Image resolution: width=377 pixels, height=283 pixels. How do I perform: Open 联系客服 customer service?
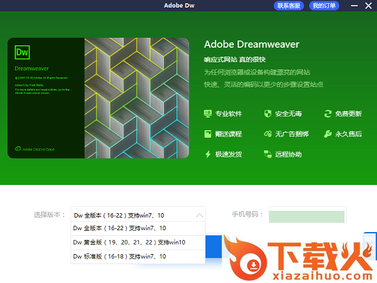pyautogui.click(x=289, y=6)
